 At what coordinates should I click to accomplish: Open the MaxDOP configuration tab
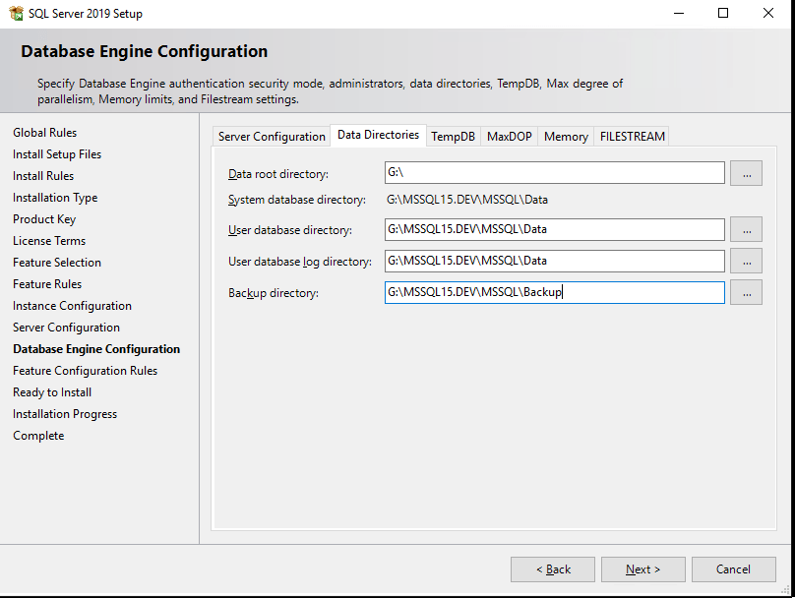click(509, 137)
